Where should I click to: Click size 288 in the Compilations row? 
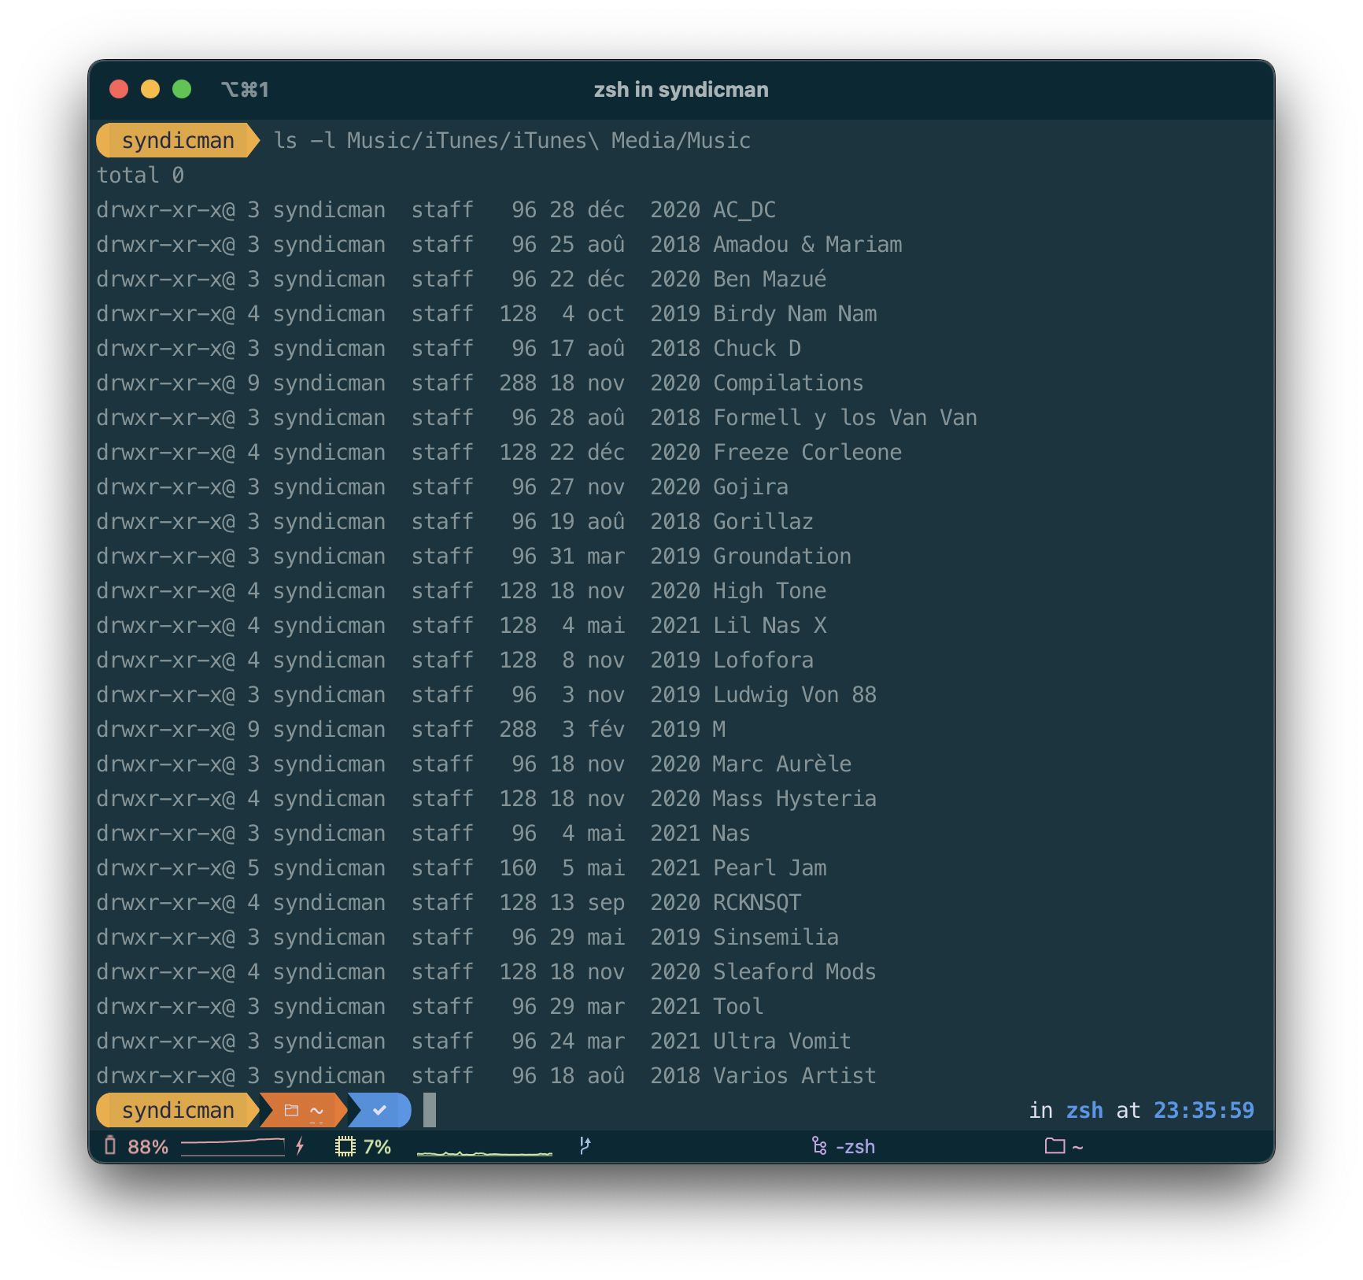[x=518, y=383]
